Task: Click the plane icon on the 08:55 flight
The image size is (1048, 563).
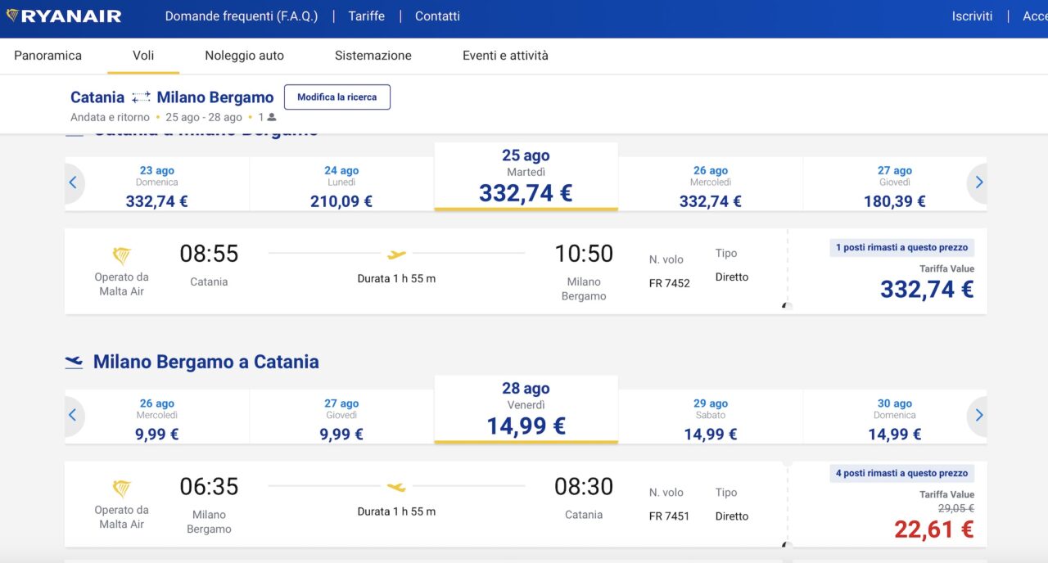Action: [x=396, y=254]
